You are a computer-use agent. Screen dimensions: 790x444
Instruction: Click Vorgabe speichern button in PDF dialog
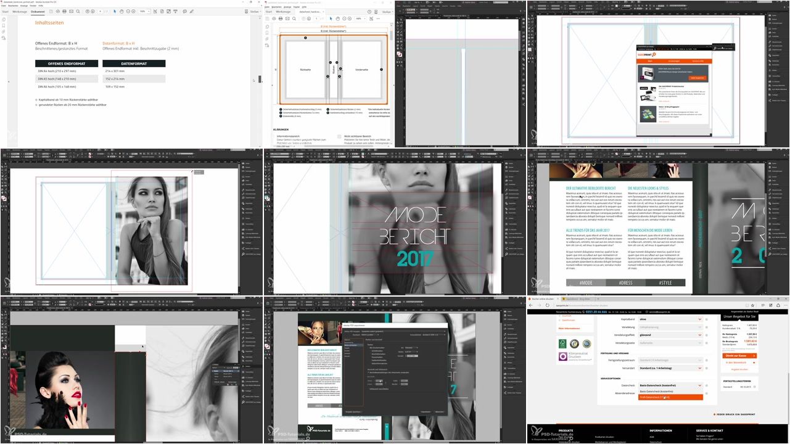353,412
